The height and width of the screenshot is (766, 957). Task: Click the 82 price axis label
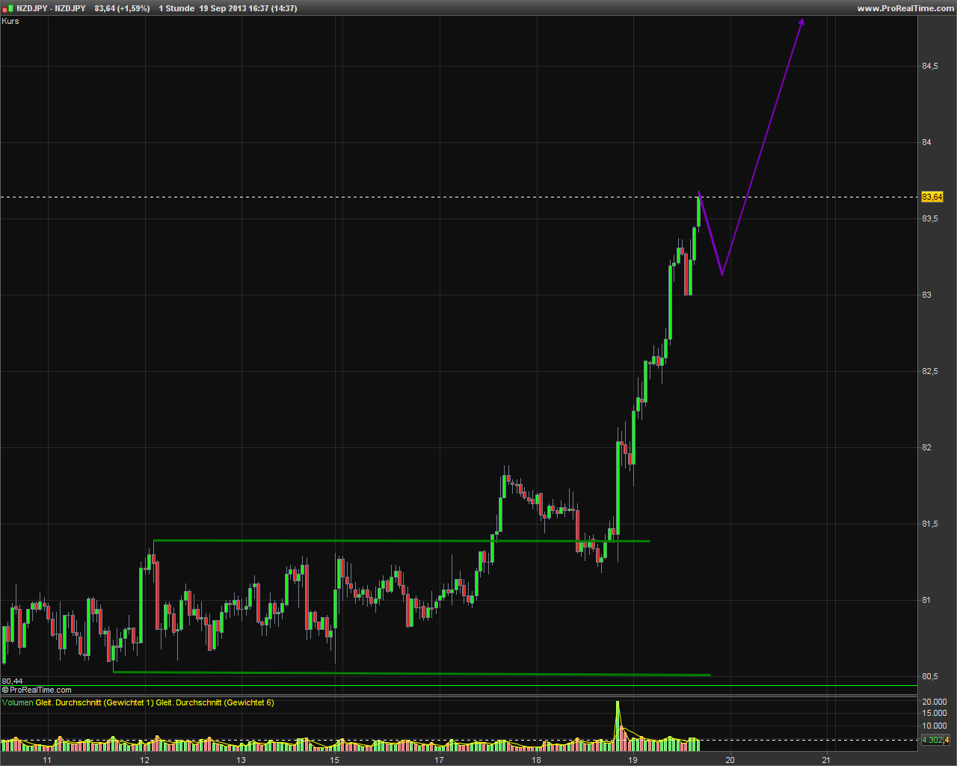(x=926, y=447)
